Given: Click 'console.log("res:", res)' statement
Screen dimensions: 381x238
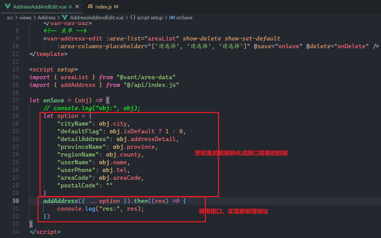Looking at the screenshot, I should [x=99, y=209].
